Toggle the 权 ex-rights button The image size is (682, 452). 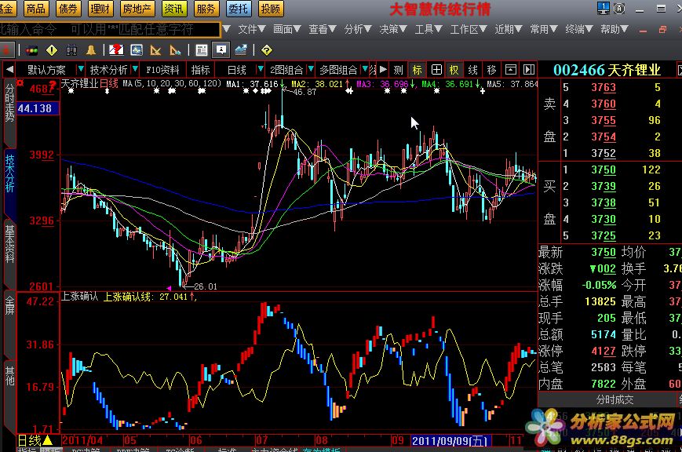point(454,70)
